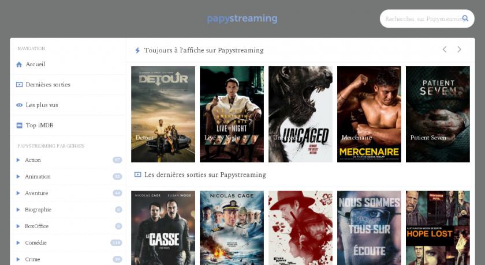Open Les plus vus menu item

click(42, 105)
